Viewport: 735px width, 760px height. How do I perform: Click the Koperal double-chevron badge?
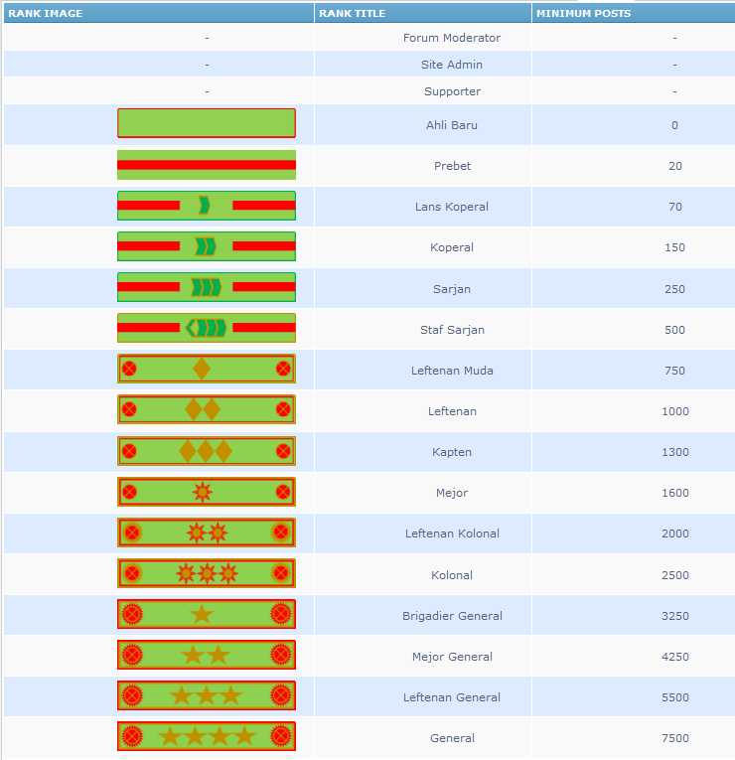coord(207,246)
